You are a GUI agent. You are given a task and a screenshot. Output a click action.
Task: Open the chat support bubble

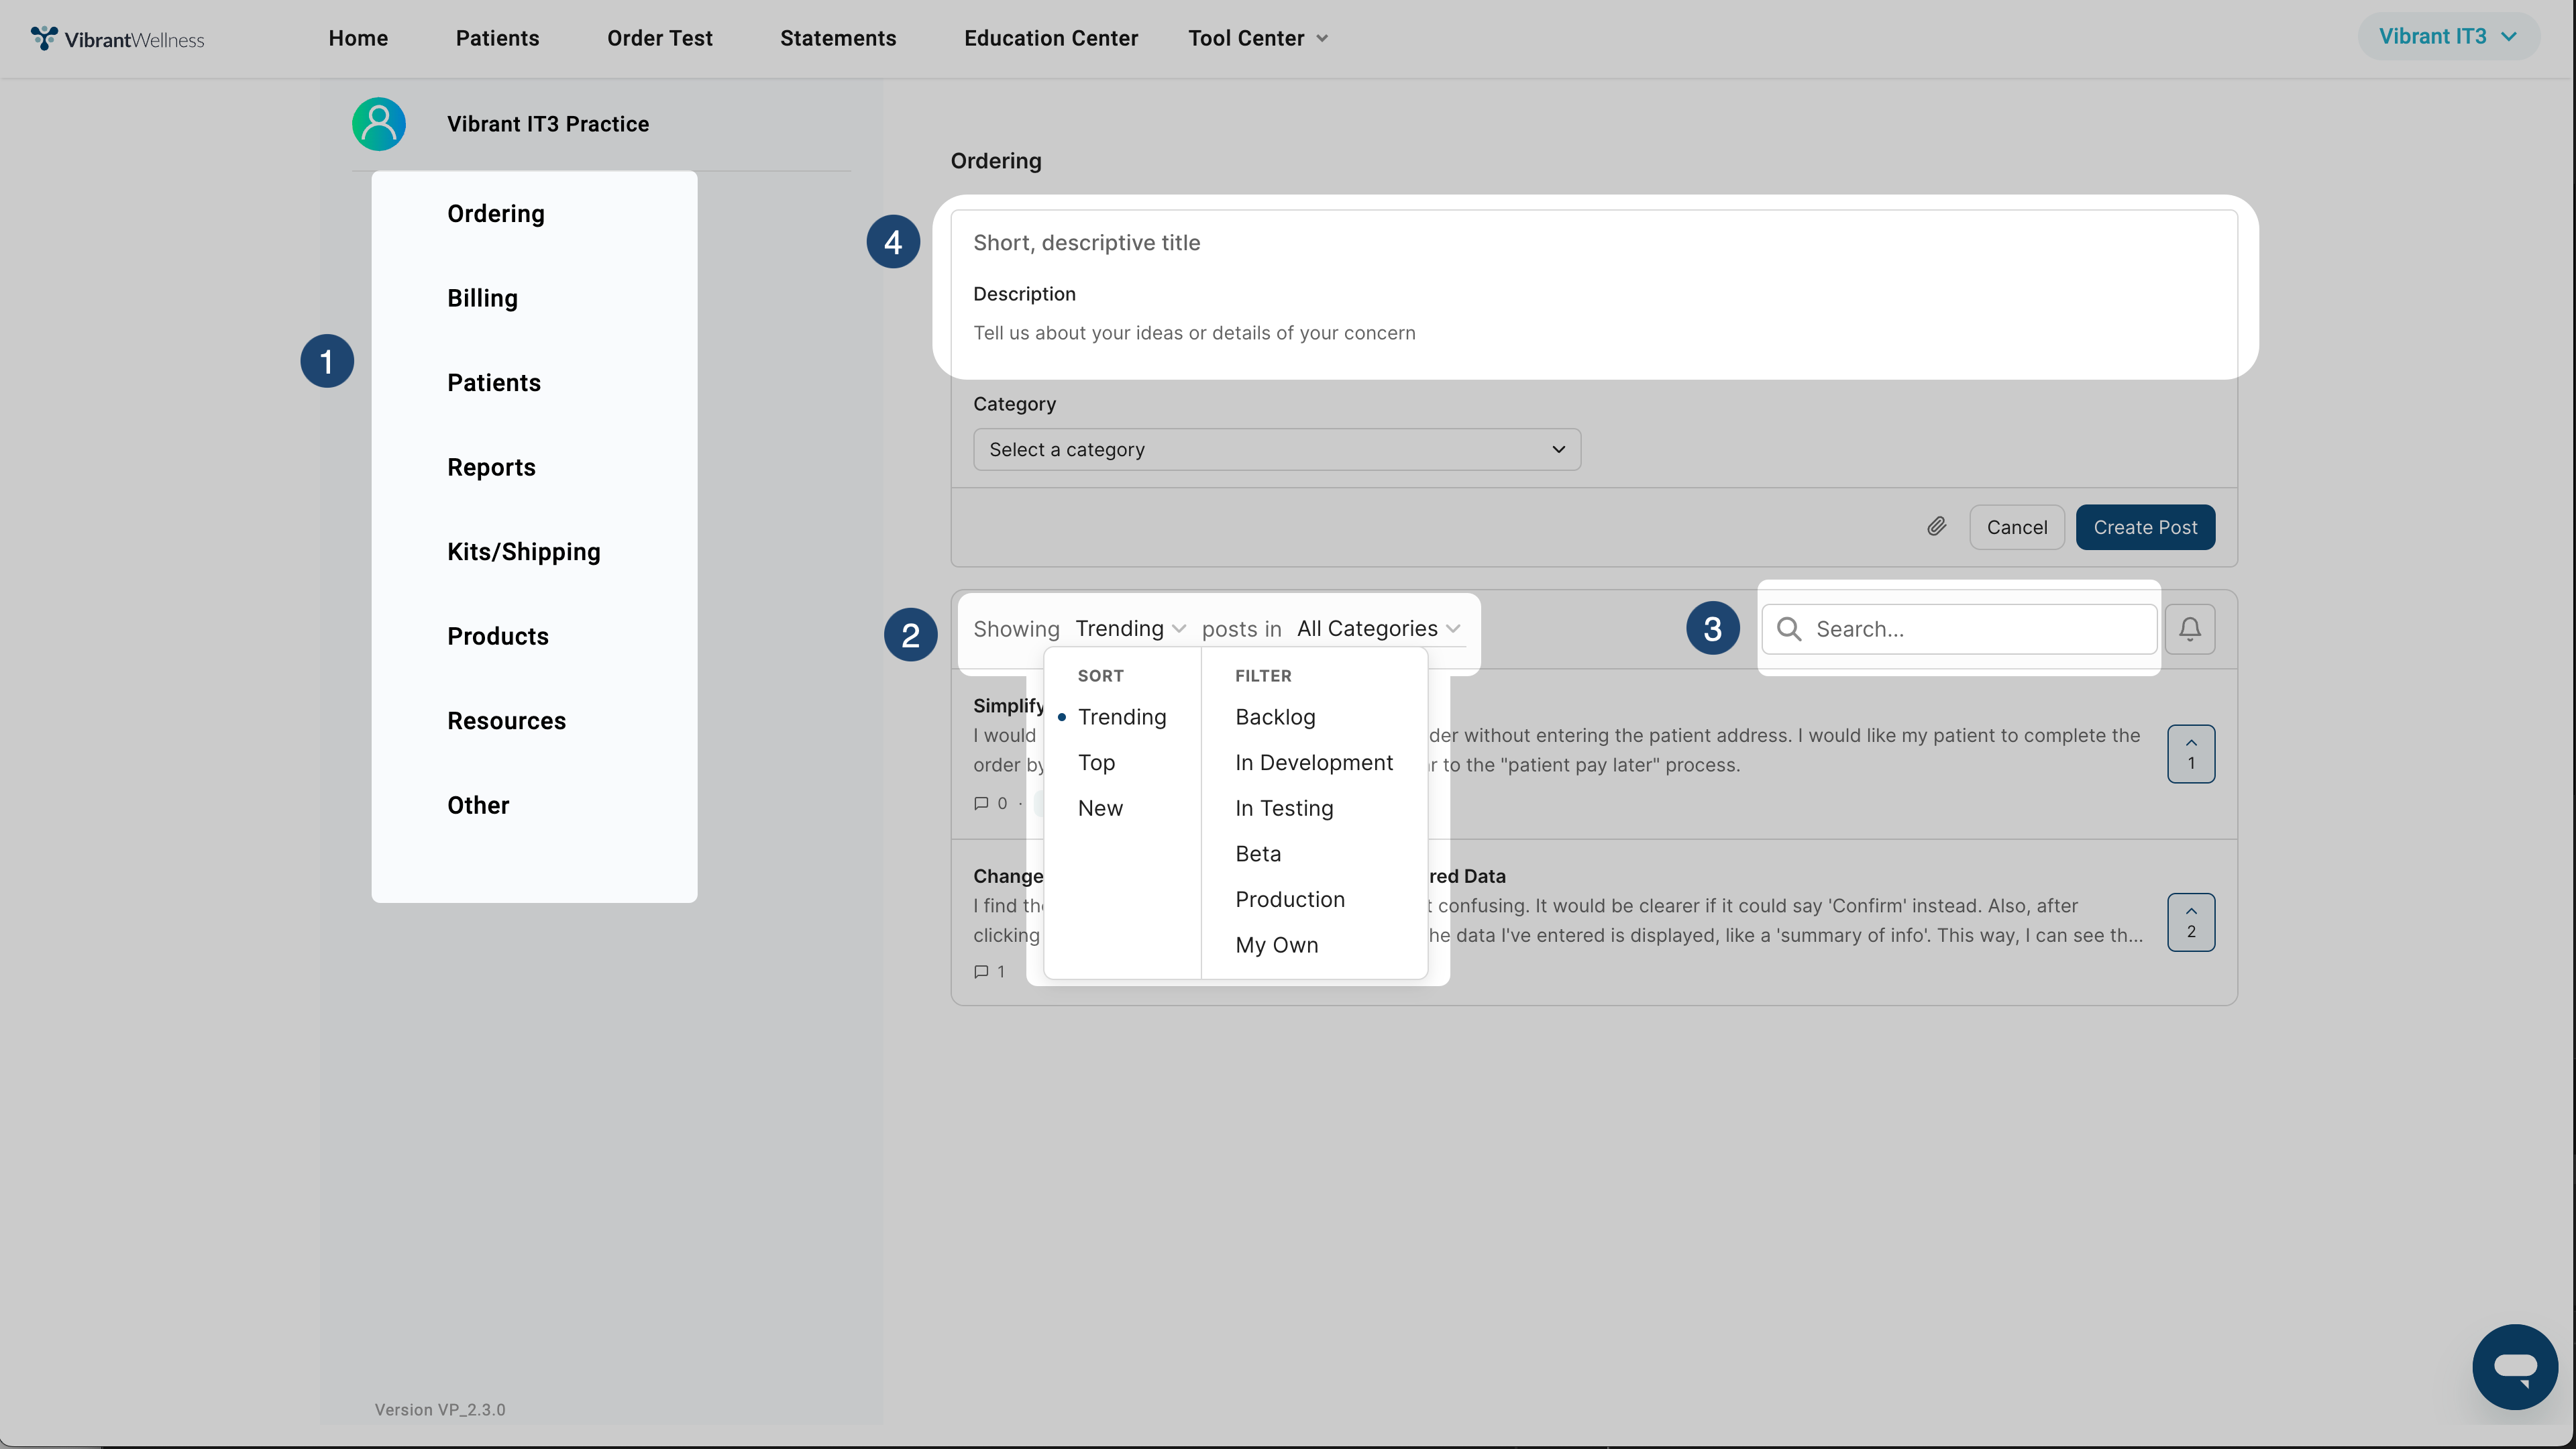tap(2514, 1366)
